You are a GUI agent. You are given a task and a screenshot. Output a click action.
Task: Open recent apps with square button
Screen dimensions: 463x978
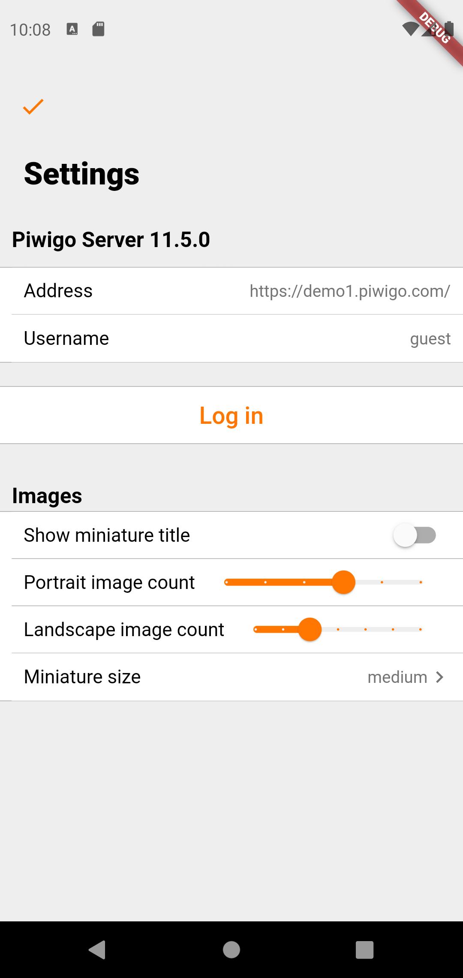tap(365, 949)
